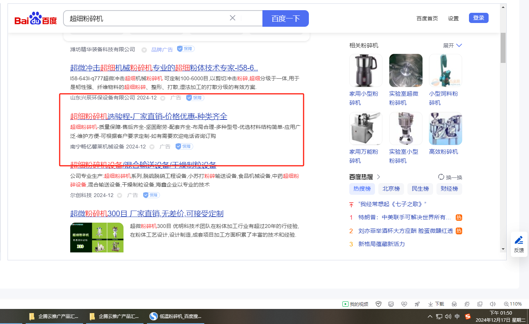529x324 pixels.
Task: Clear the search box with the X icon
Action: (x=233, y=18)
